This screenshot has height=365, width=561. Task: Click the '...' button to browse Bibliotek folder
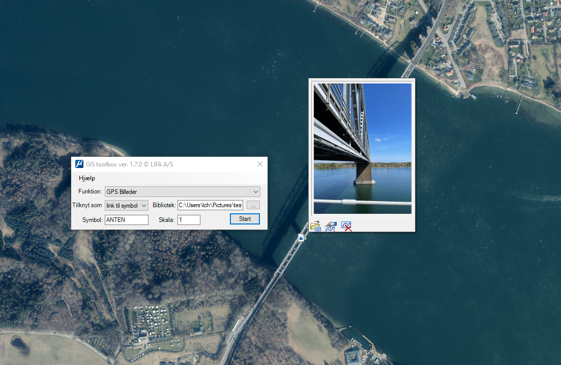pos(253,205)
